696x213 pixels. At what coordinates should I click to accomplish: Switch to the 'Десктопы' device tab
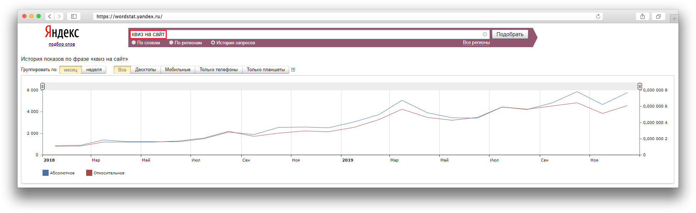pos(145,70)
